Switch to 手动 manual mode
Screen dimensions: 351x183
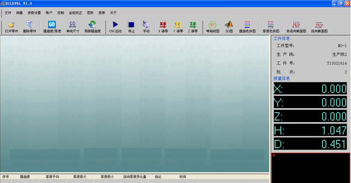pos(146,27)
